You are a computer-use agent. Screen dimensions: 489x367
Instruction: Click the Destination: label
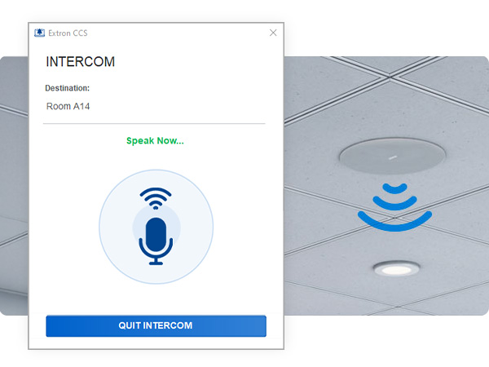pos(67,88)
